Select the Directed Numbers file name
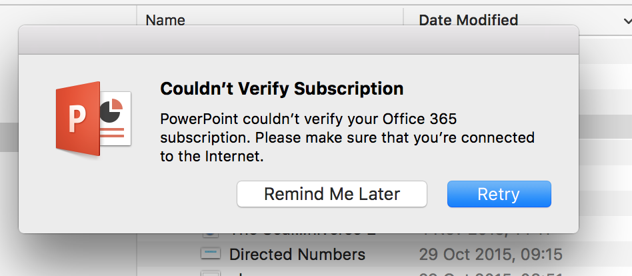 tap(297, 254)
